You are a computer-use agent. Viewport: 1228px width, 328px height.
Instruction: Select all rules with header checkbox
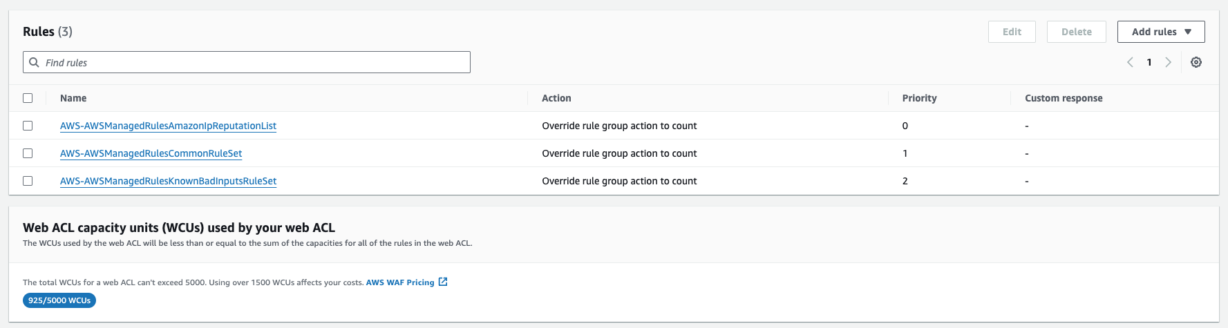coord(28,98)
